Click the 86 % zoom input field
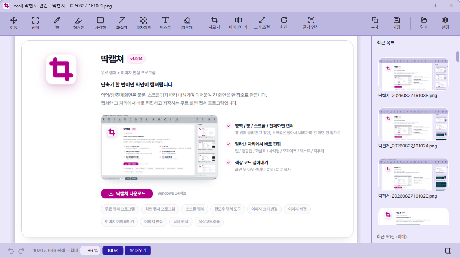 tap(90, 251)
